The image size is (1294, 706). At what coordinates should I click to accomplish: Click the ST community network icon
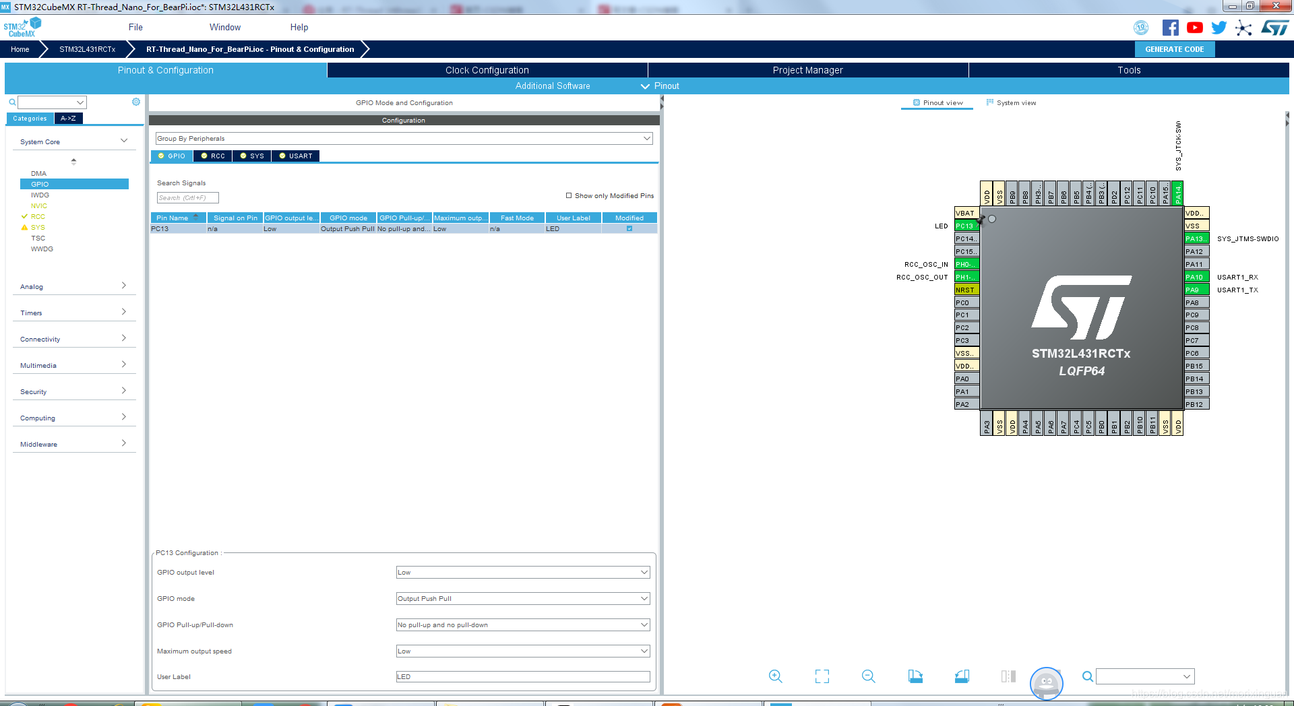1243,28
